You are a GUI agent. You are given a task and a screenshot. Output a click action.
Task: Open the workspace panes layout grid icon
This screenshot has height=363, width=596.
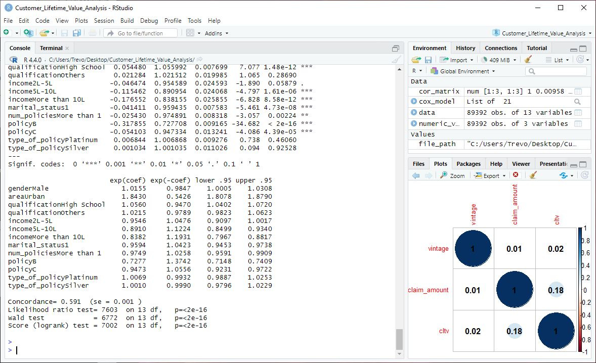[x=190, y=33]
